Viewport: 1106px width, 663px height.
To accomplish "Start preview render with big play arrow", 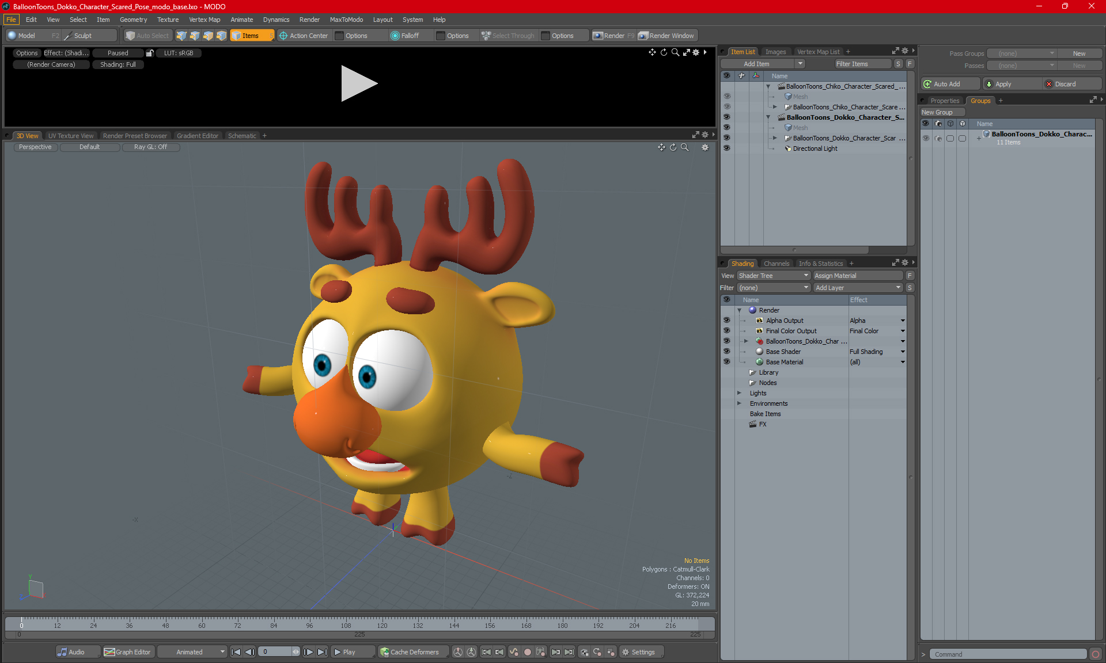I will 358,83.
